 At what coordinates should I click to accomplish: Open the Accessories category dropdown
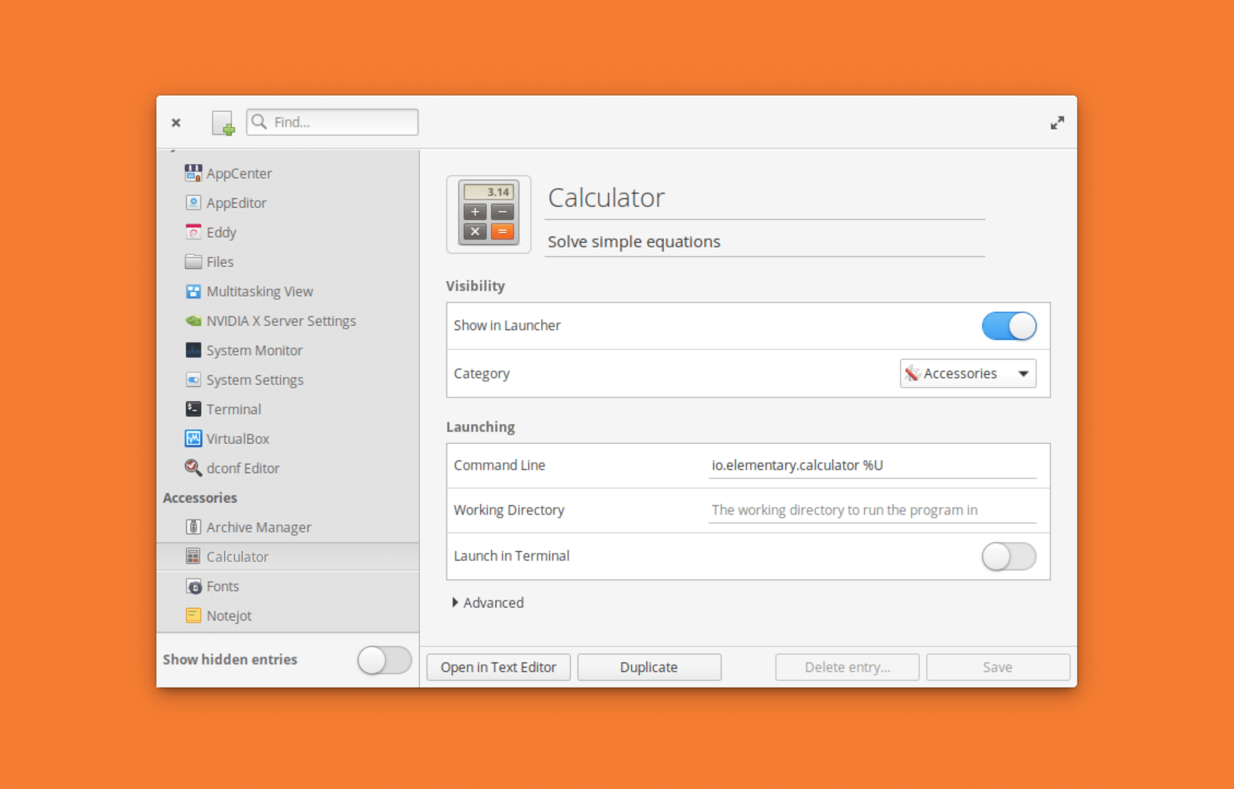[x=968, y=373]
